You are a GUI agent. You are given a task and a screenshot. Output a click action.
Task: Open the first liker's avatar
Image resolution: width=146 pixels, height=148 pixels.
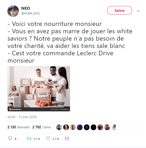(59, 127)
